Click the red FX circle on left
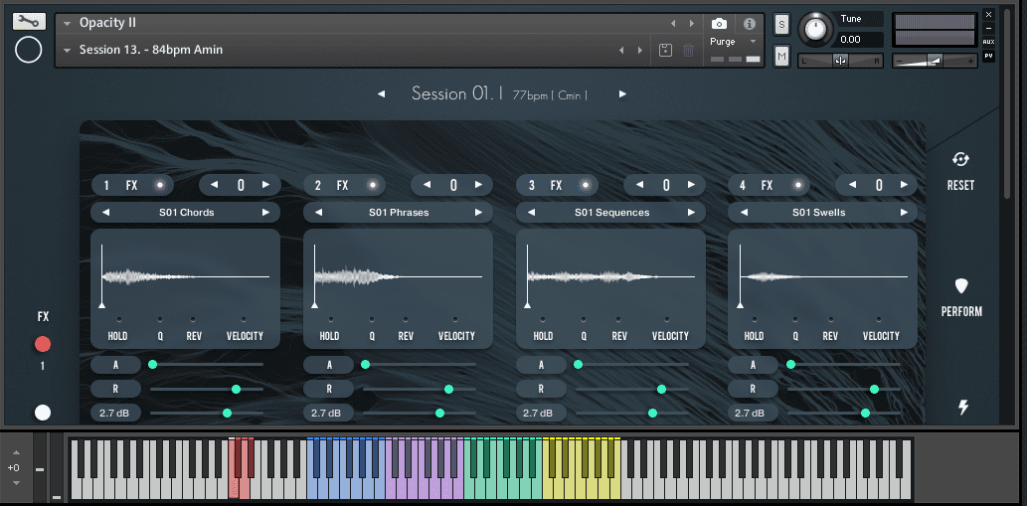Screen dimensions: 1027x506 coord(43,344)
